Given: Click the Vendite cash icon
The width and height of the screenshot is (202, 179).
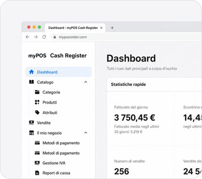Looking at the screenshot, I should (31, 123).
